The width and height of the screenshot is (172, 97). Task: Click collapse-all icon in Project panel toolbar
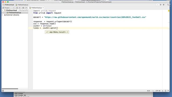coord(20,8)
